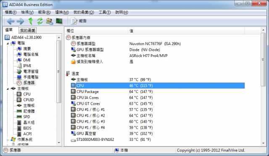269x156 pixels.
Task: Select 記憶體 in the tree
Action: pos(26,111)
